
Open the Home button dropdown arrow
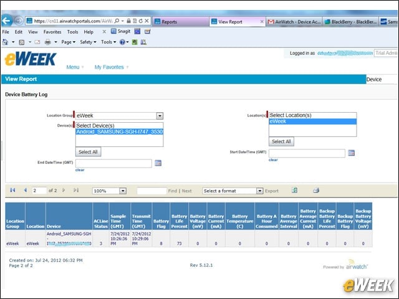click(13, 42)
